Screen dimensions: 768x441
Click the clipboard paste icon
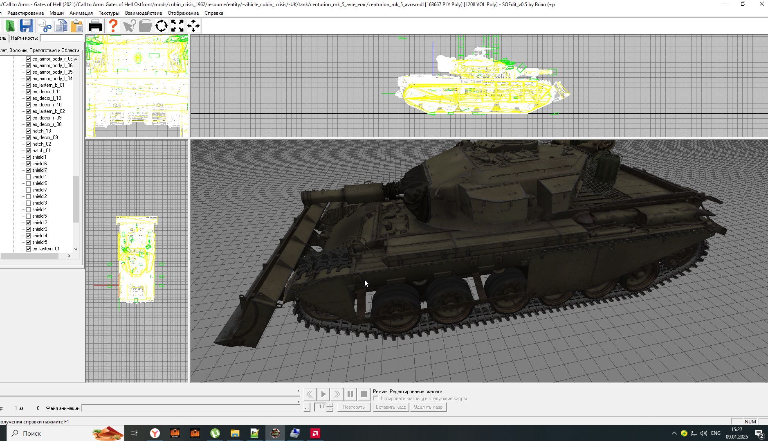[77, 26]
